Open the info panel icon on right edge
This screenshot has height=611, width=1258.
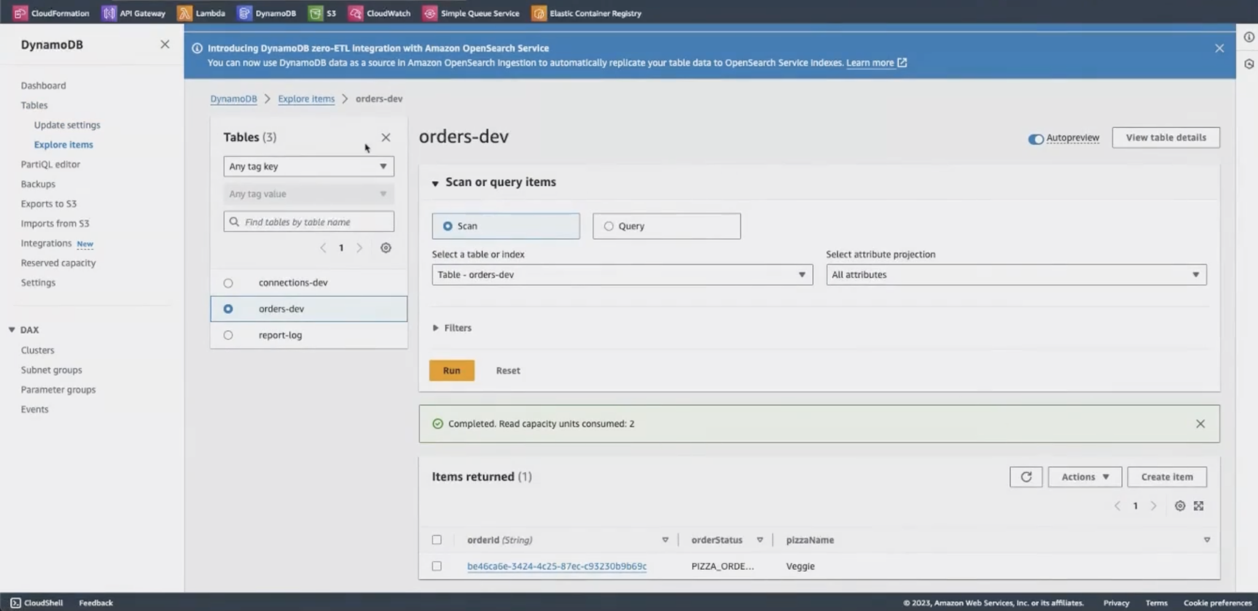(x=1249, y=37)
